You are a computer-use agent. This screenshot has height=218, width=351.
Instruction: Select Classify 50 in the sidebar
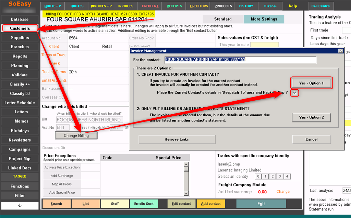pyautogui.click(x=20, y=93)
